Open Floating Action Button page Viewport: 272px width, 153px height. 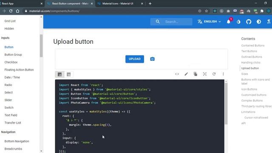point(19,70)
